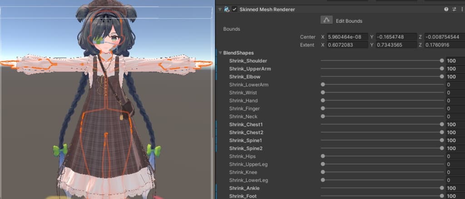Collapse the Skinned Mesh Renderer component
Screen dimensions: 465x199
[220, 9]
